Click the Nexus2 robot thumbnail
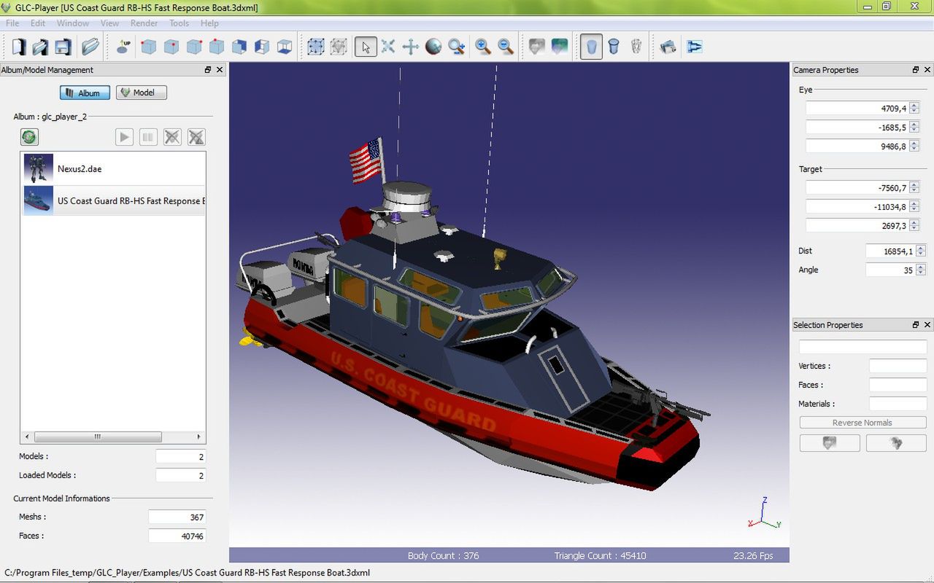The width and height of the screenshot is (934, 583). tap(38, 168)
